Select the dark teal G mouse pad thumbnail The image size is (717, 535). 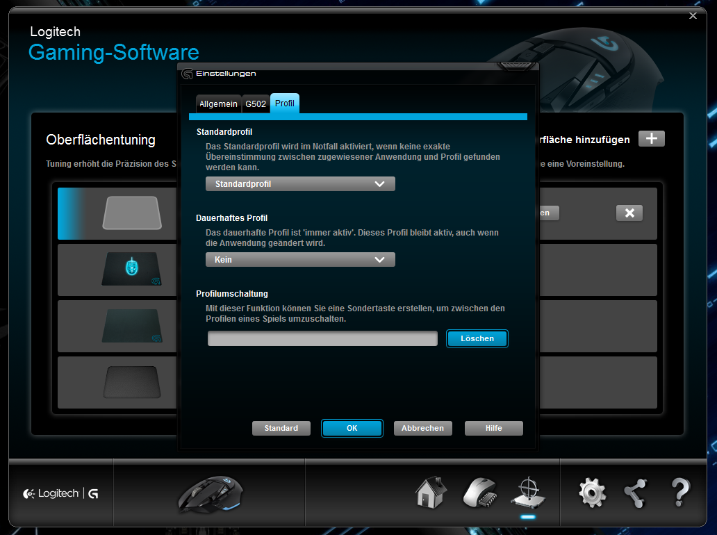click(132, 326)
